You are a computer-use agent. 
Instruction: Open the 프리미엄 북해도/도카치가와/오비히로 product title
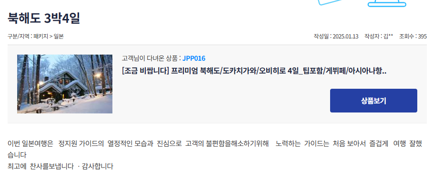tap(254, 71)
